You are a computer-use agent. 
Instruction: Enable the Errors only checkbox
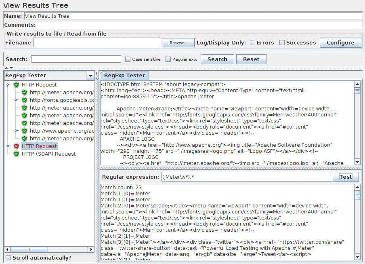click(252, 43)
